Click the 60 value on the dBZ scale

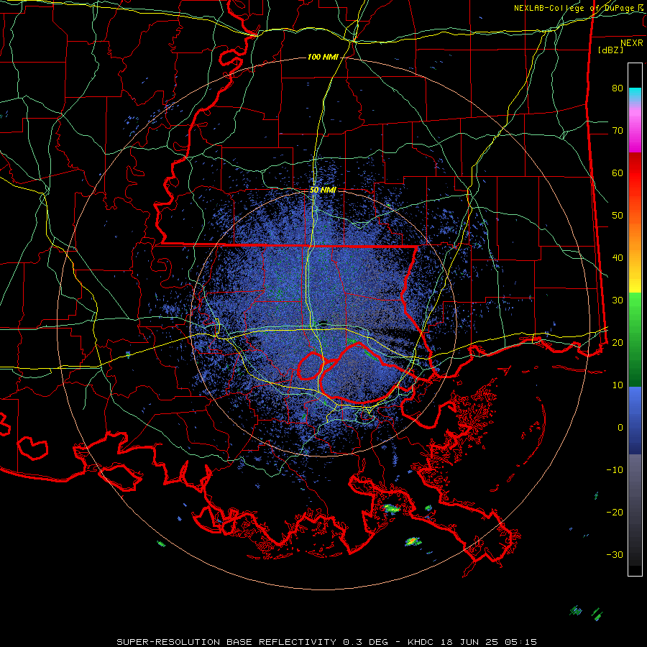tap(618, 173)
